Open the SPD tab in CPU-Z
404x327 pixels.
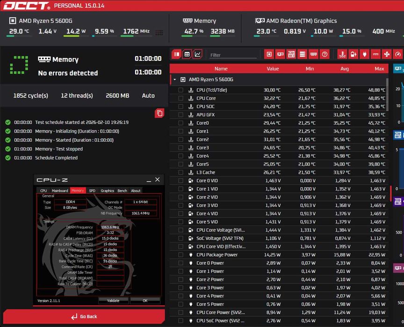pyautogui.click(x=92, y=191)
